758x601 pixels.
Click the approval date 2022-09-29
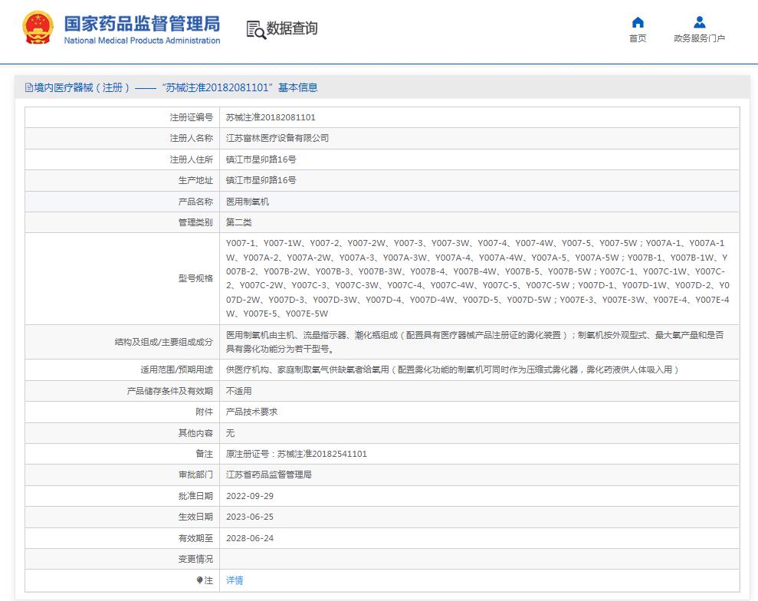pos(250,496)
